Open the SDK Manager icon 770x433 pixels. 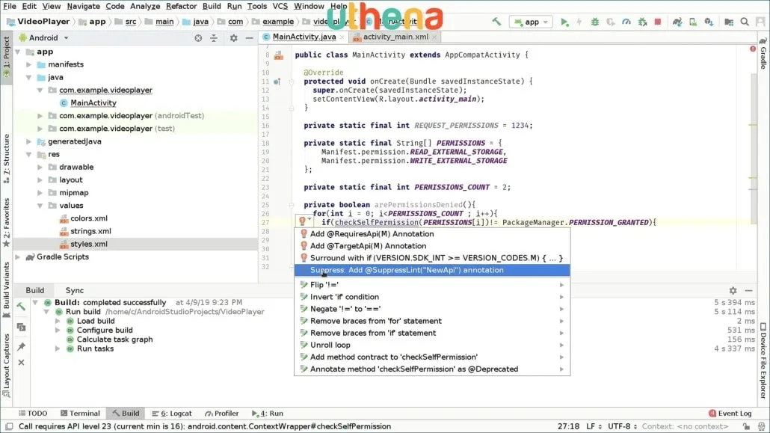pyautogui.click(x=709, y=22)
